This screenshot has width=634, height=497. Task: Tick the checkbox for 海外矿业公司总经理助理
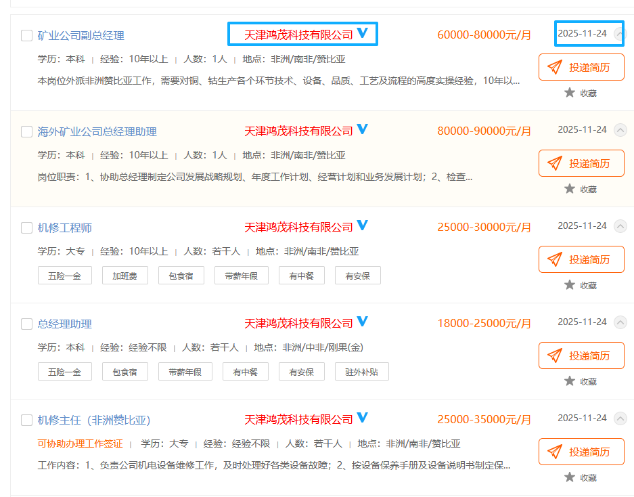tap(26, 131)
